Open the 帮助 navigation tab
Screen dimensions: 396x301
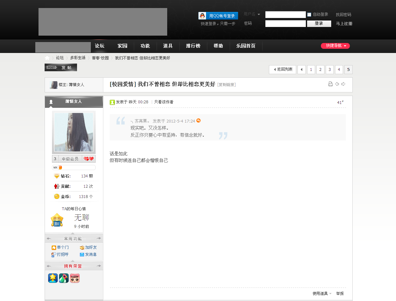point(218,46)
